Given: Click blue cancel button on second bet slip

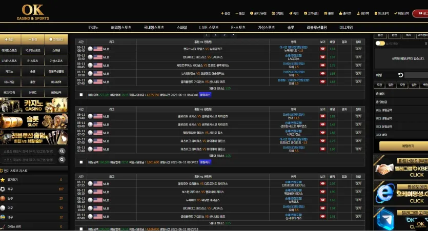Looking at the screenshot, I should tap(205, 162).
